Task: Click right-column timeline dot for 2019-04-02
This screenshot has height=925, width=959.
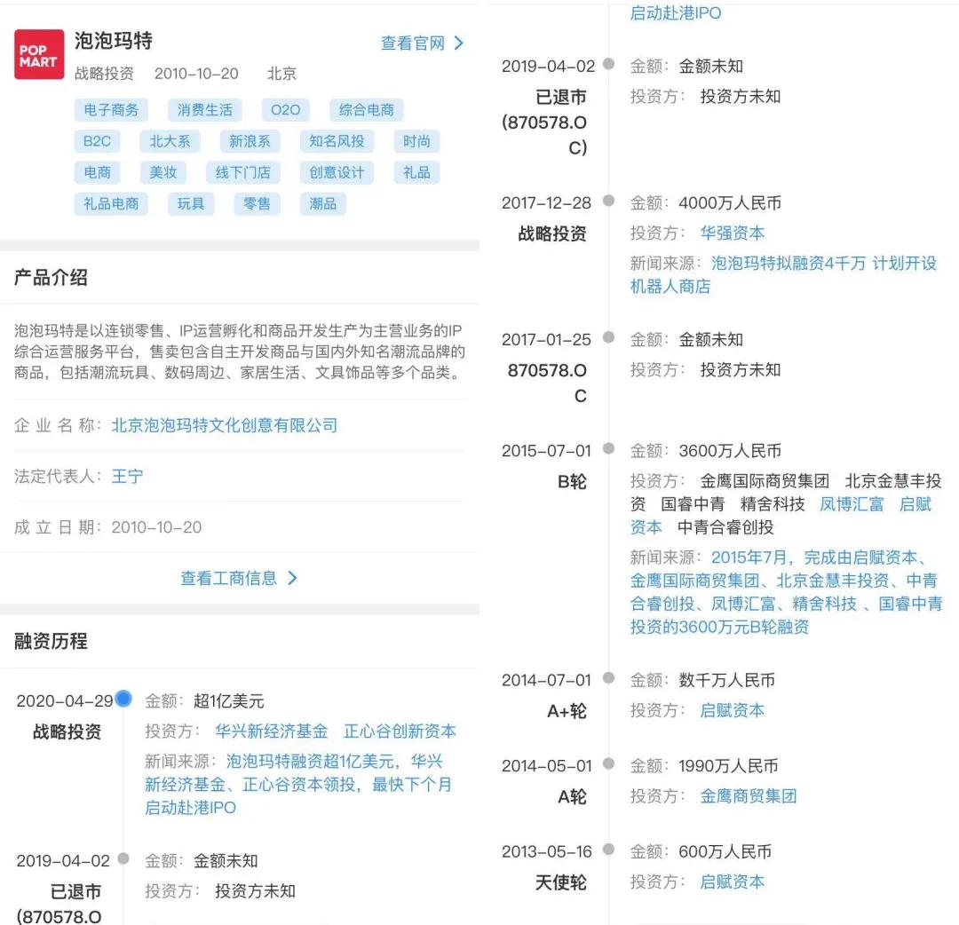Action: 608,64
